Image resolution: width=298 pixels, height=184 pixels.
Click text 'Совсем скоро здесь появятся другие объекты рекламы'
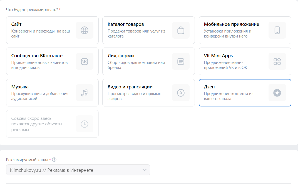coord(37,124)
